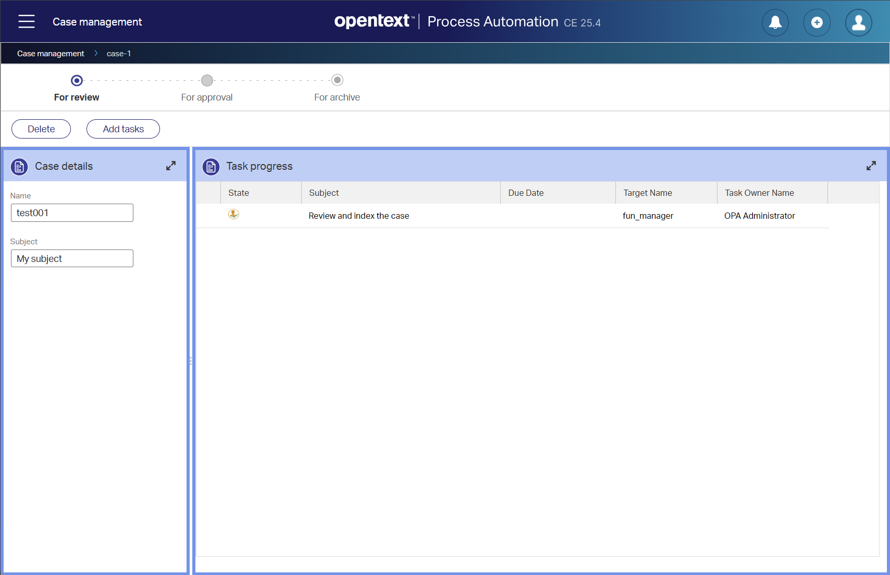The width and height of the screenshot is (890, 575).
Task: Sort tasks by Target Name column
Action: pos(647,193)
